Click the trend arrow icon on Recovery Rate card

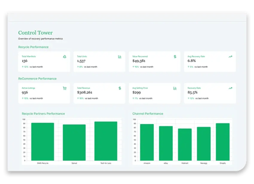tap(230, 88)
